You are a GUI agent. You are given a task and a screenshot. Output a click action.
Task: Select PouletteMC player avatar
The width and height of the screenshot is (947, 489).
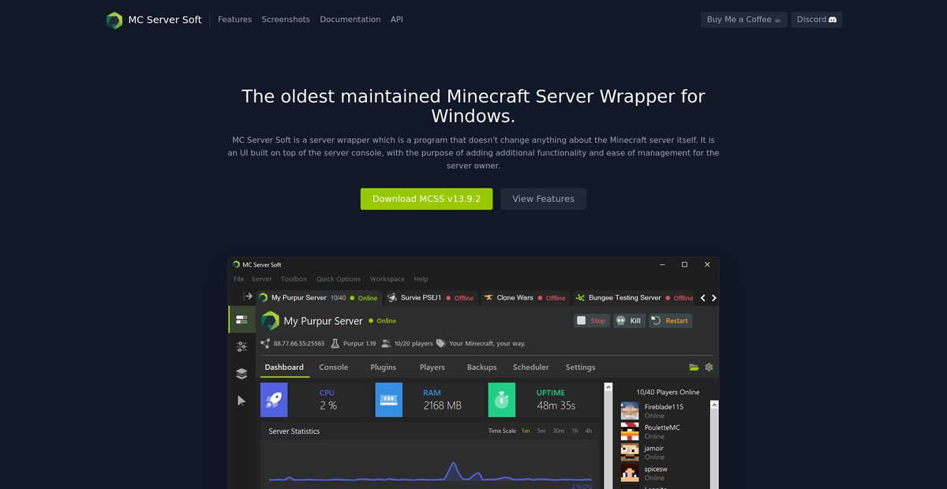coord(630,431)
